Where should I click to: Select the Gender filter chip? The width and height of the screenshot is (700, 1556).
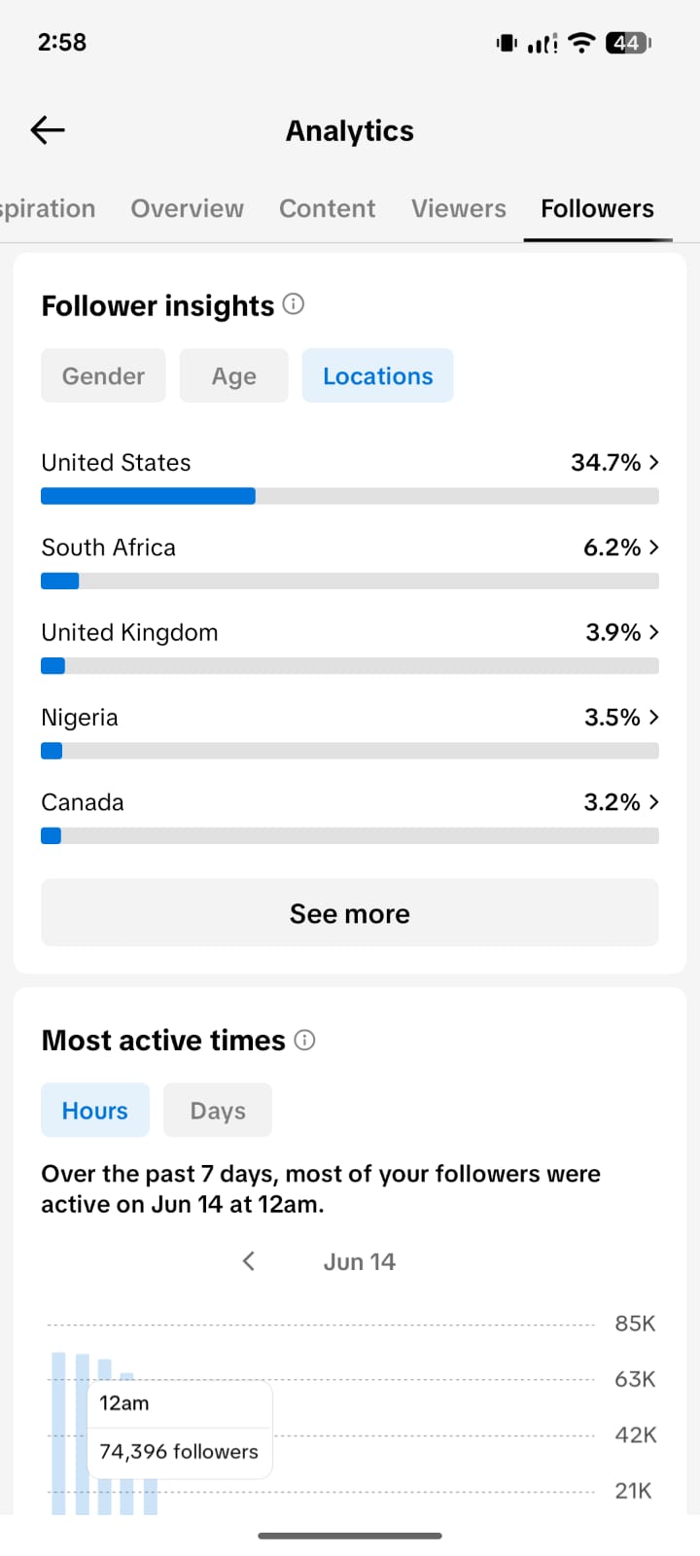pos(103,375)
